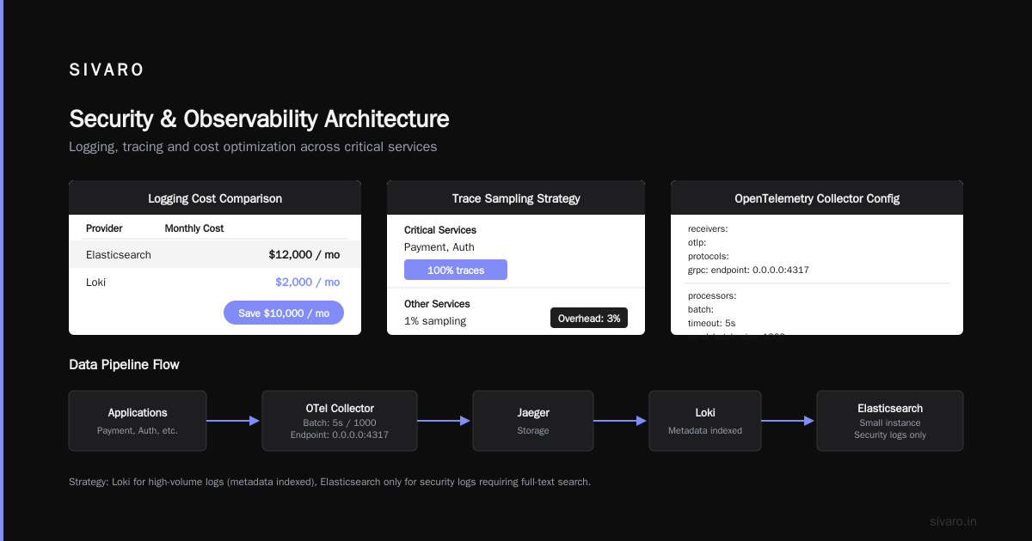Viewport: 1032px width, 541px height.
Task: Click the Elasticsearch cost table row
Action: [x=215, y=254]
